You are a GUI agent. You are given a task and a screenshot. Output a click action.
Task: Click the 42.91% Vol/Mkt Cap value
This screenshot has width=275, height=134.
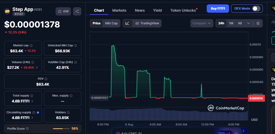click(x=63, y=68)
